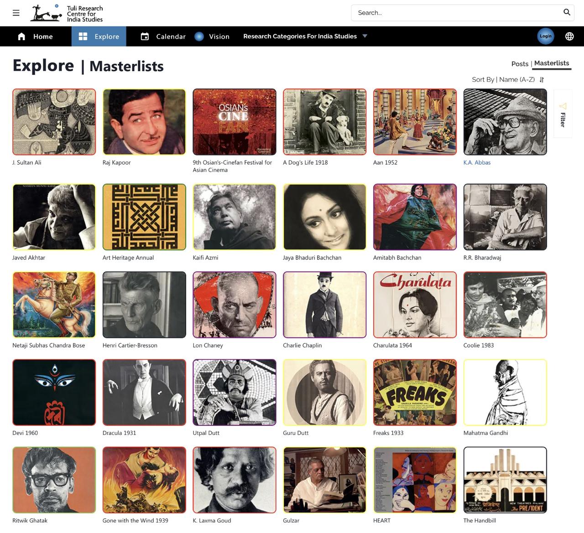Open the Mahatma Gandhi sketch thumbnail
Screen dimensions: 584x533
coord(505,392)
